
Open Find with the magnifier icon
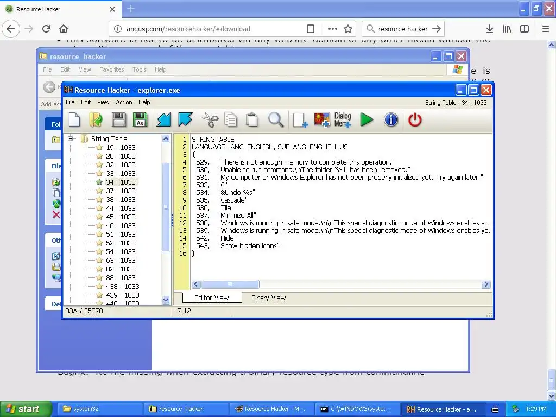click(275, 120)
